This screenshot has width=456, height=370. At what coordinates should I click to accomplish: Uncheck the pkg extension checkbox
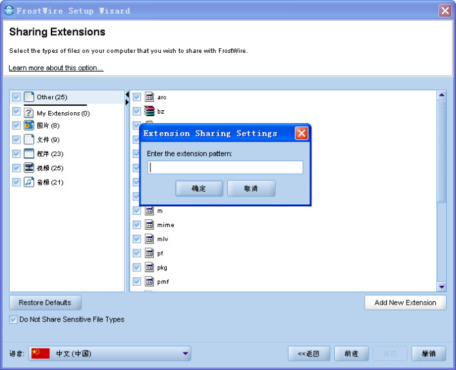(x=137, y=267)
